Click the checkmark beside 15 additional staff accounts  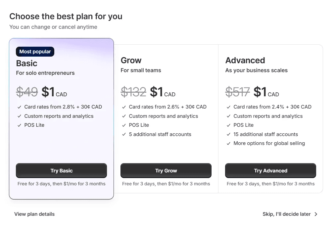228,134
